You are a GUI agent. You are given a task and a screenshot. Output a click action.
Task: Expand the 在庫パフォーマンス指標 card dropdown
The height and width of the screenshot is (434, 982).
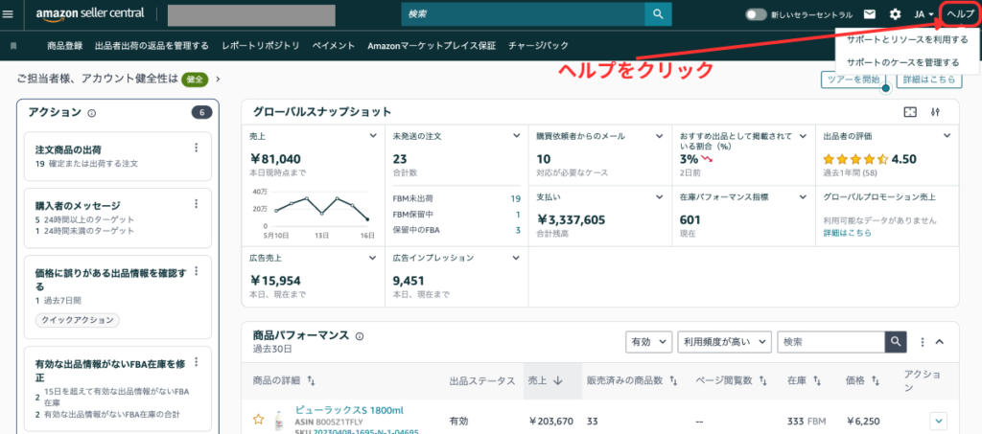[803, 196]
